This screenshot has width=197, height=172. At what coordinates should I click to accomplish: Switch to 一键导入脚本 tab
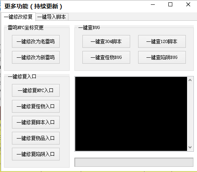[52, 17]
